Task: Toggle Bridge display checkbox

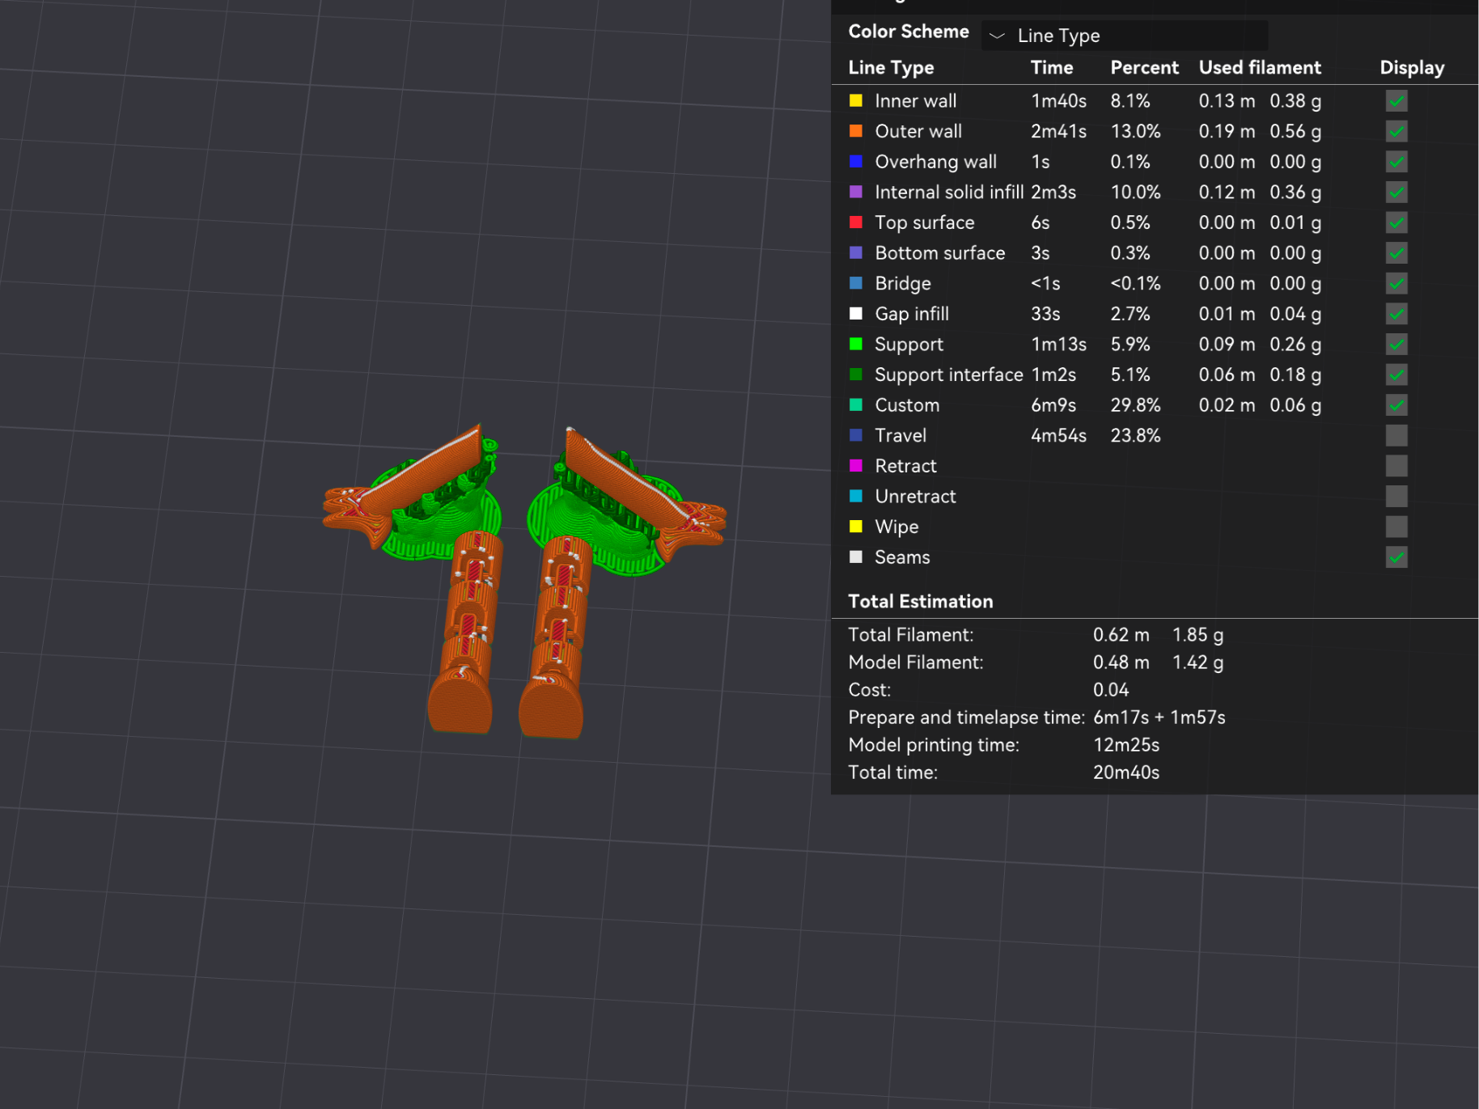Action: 1396,283
